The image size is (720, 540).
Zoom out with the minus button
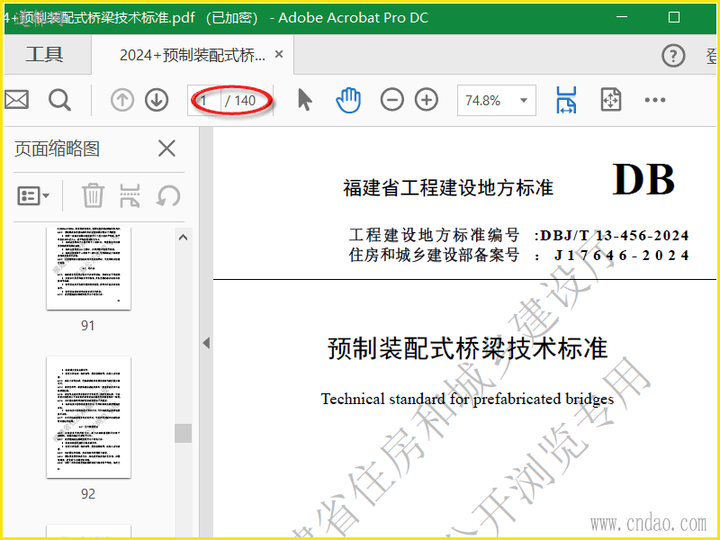point(391,100)
